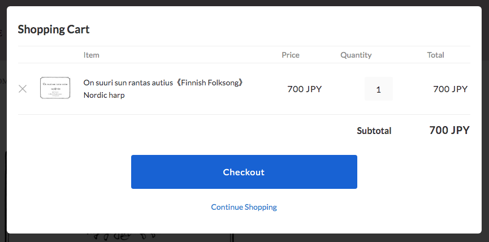Click the Price column header
This screenshot has height=242, width=489.
coord(291,55)
